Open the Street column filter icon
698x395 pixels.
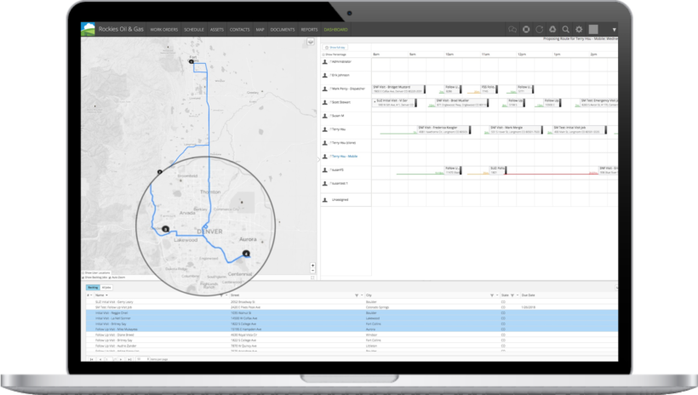(357, 295)
